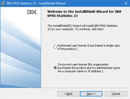The height and width of the screenshot is (99, 130).
Task: Cancel the SPSS Statistics installation
Action: [116, 94]
